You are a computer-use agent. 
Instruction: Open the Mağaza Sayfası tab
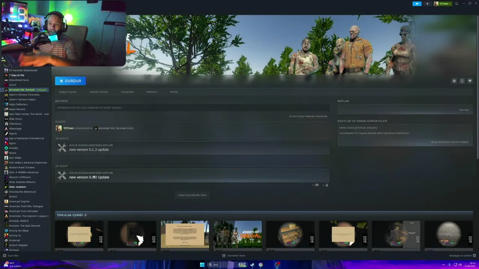pyautogui.click(x=68, y=92)
